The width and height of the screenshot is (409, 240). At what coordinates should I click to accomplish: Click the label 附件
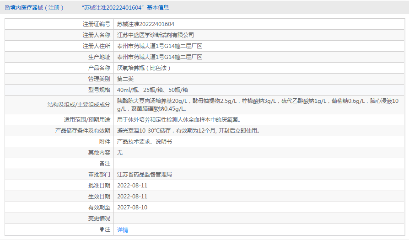pyautogui.click(x=105, y=142)
